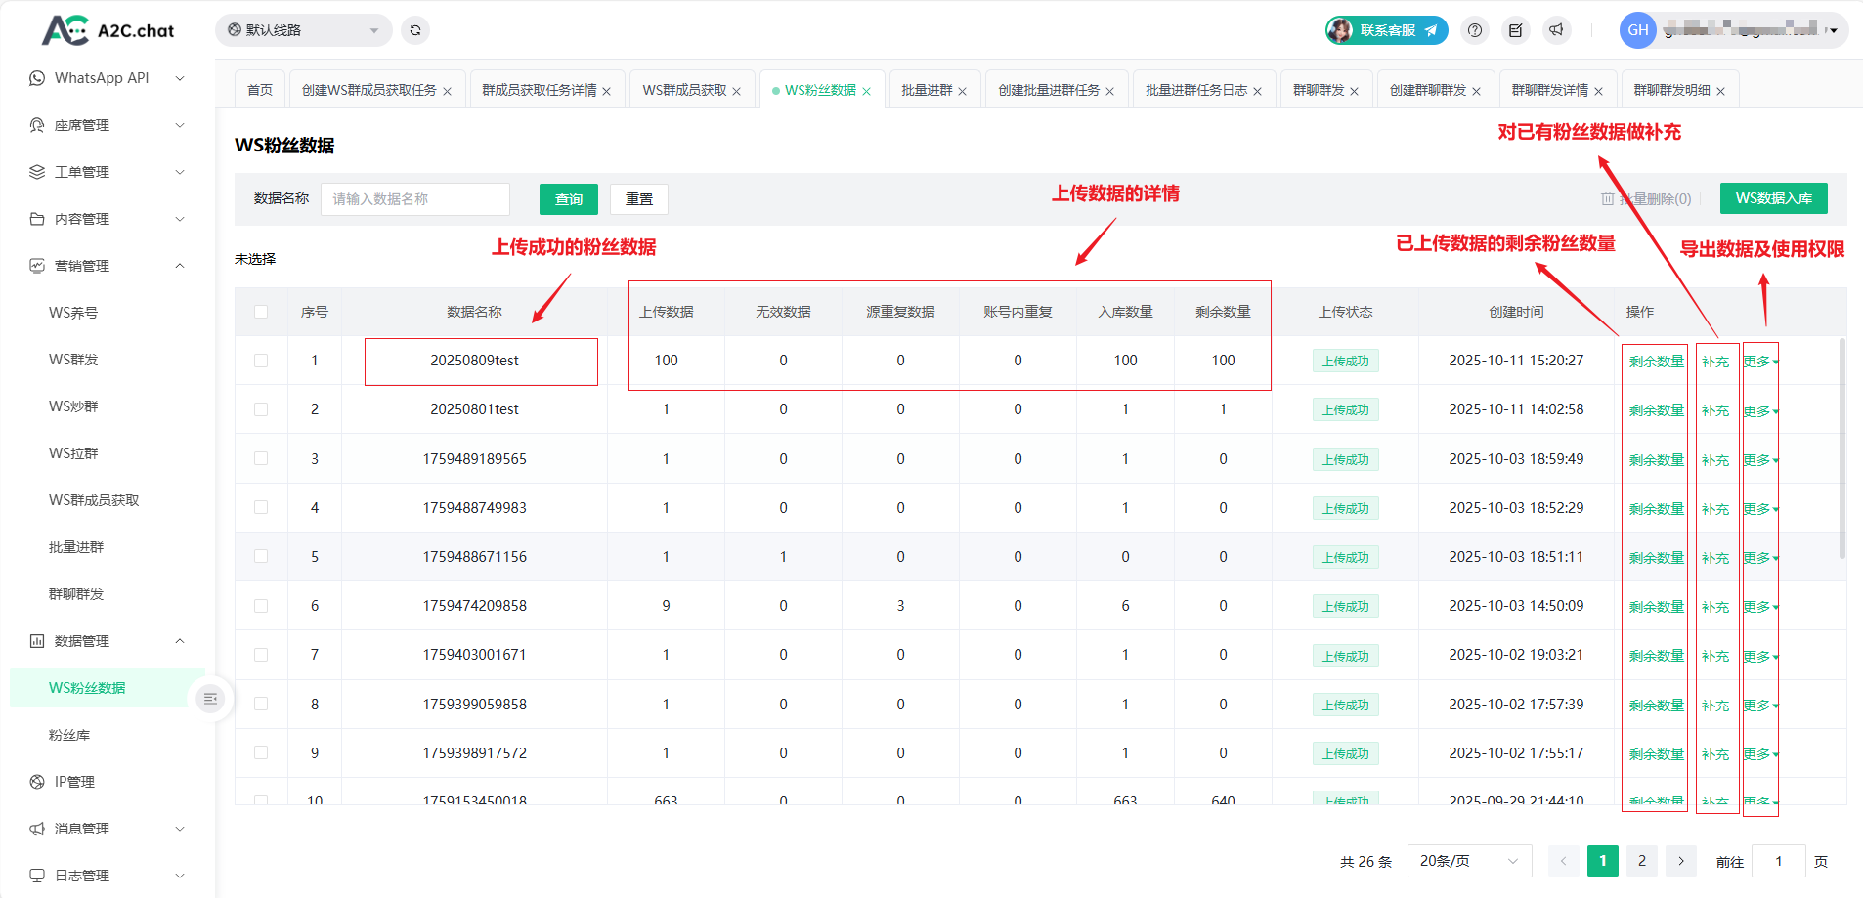Click the megaphone announcement icon in header

(x=1556, y=30)
